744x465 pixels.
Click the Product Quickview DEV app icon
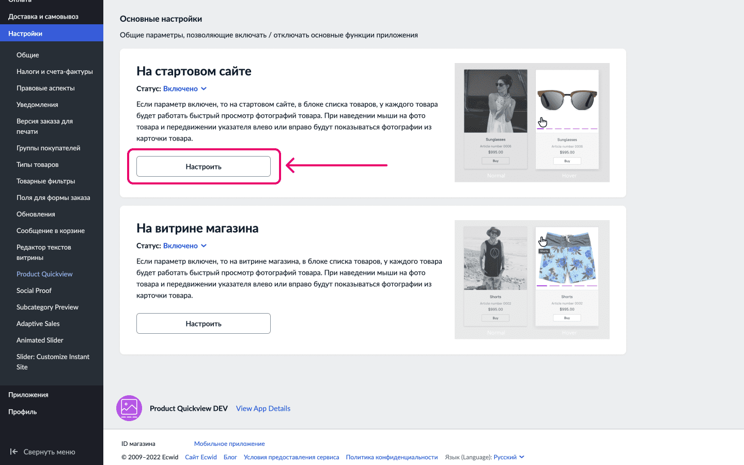pos(129,408)
